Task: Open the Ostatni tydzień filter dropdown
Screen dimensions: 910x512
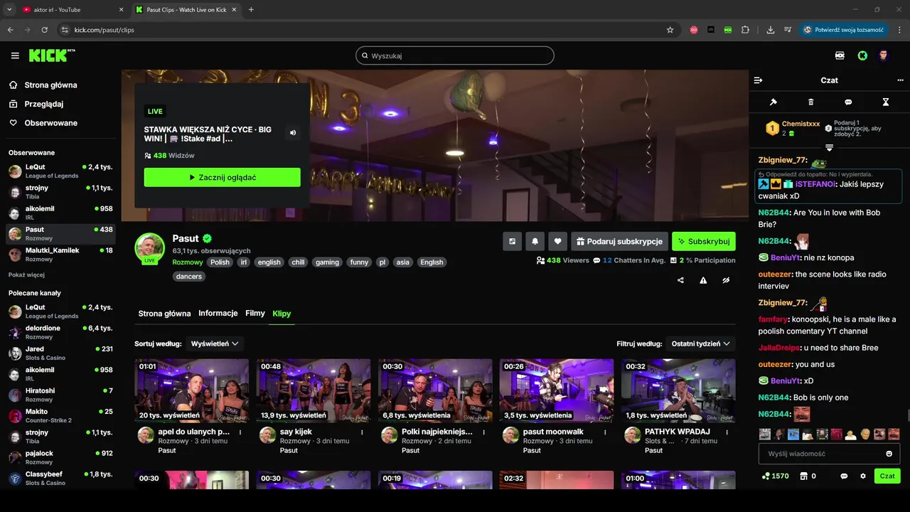Action: [x=700, y=343]
